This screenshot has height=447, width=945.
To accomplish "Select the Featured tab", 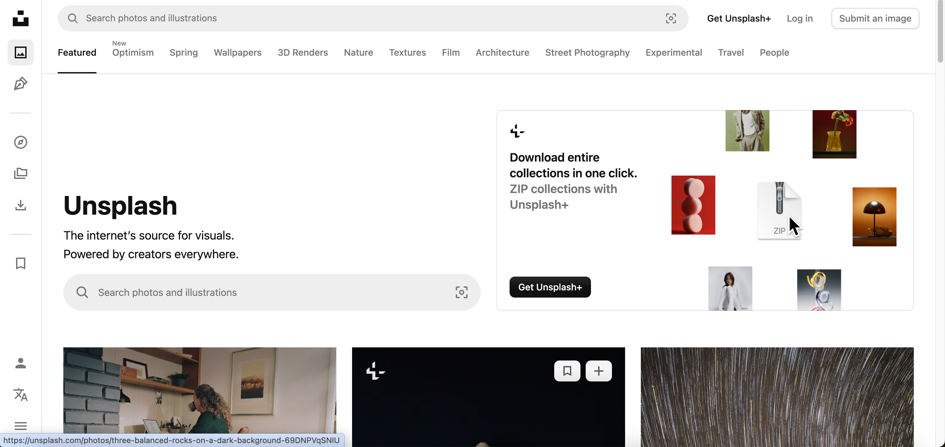I will pyautogui.click(x=77, y=52).
